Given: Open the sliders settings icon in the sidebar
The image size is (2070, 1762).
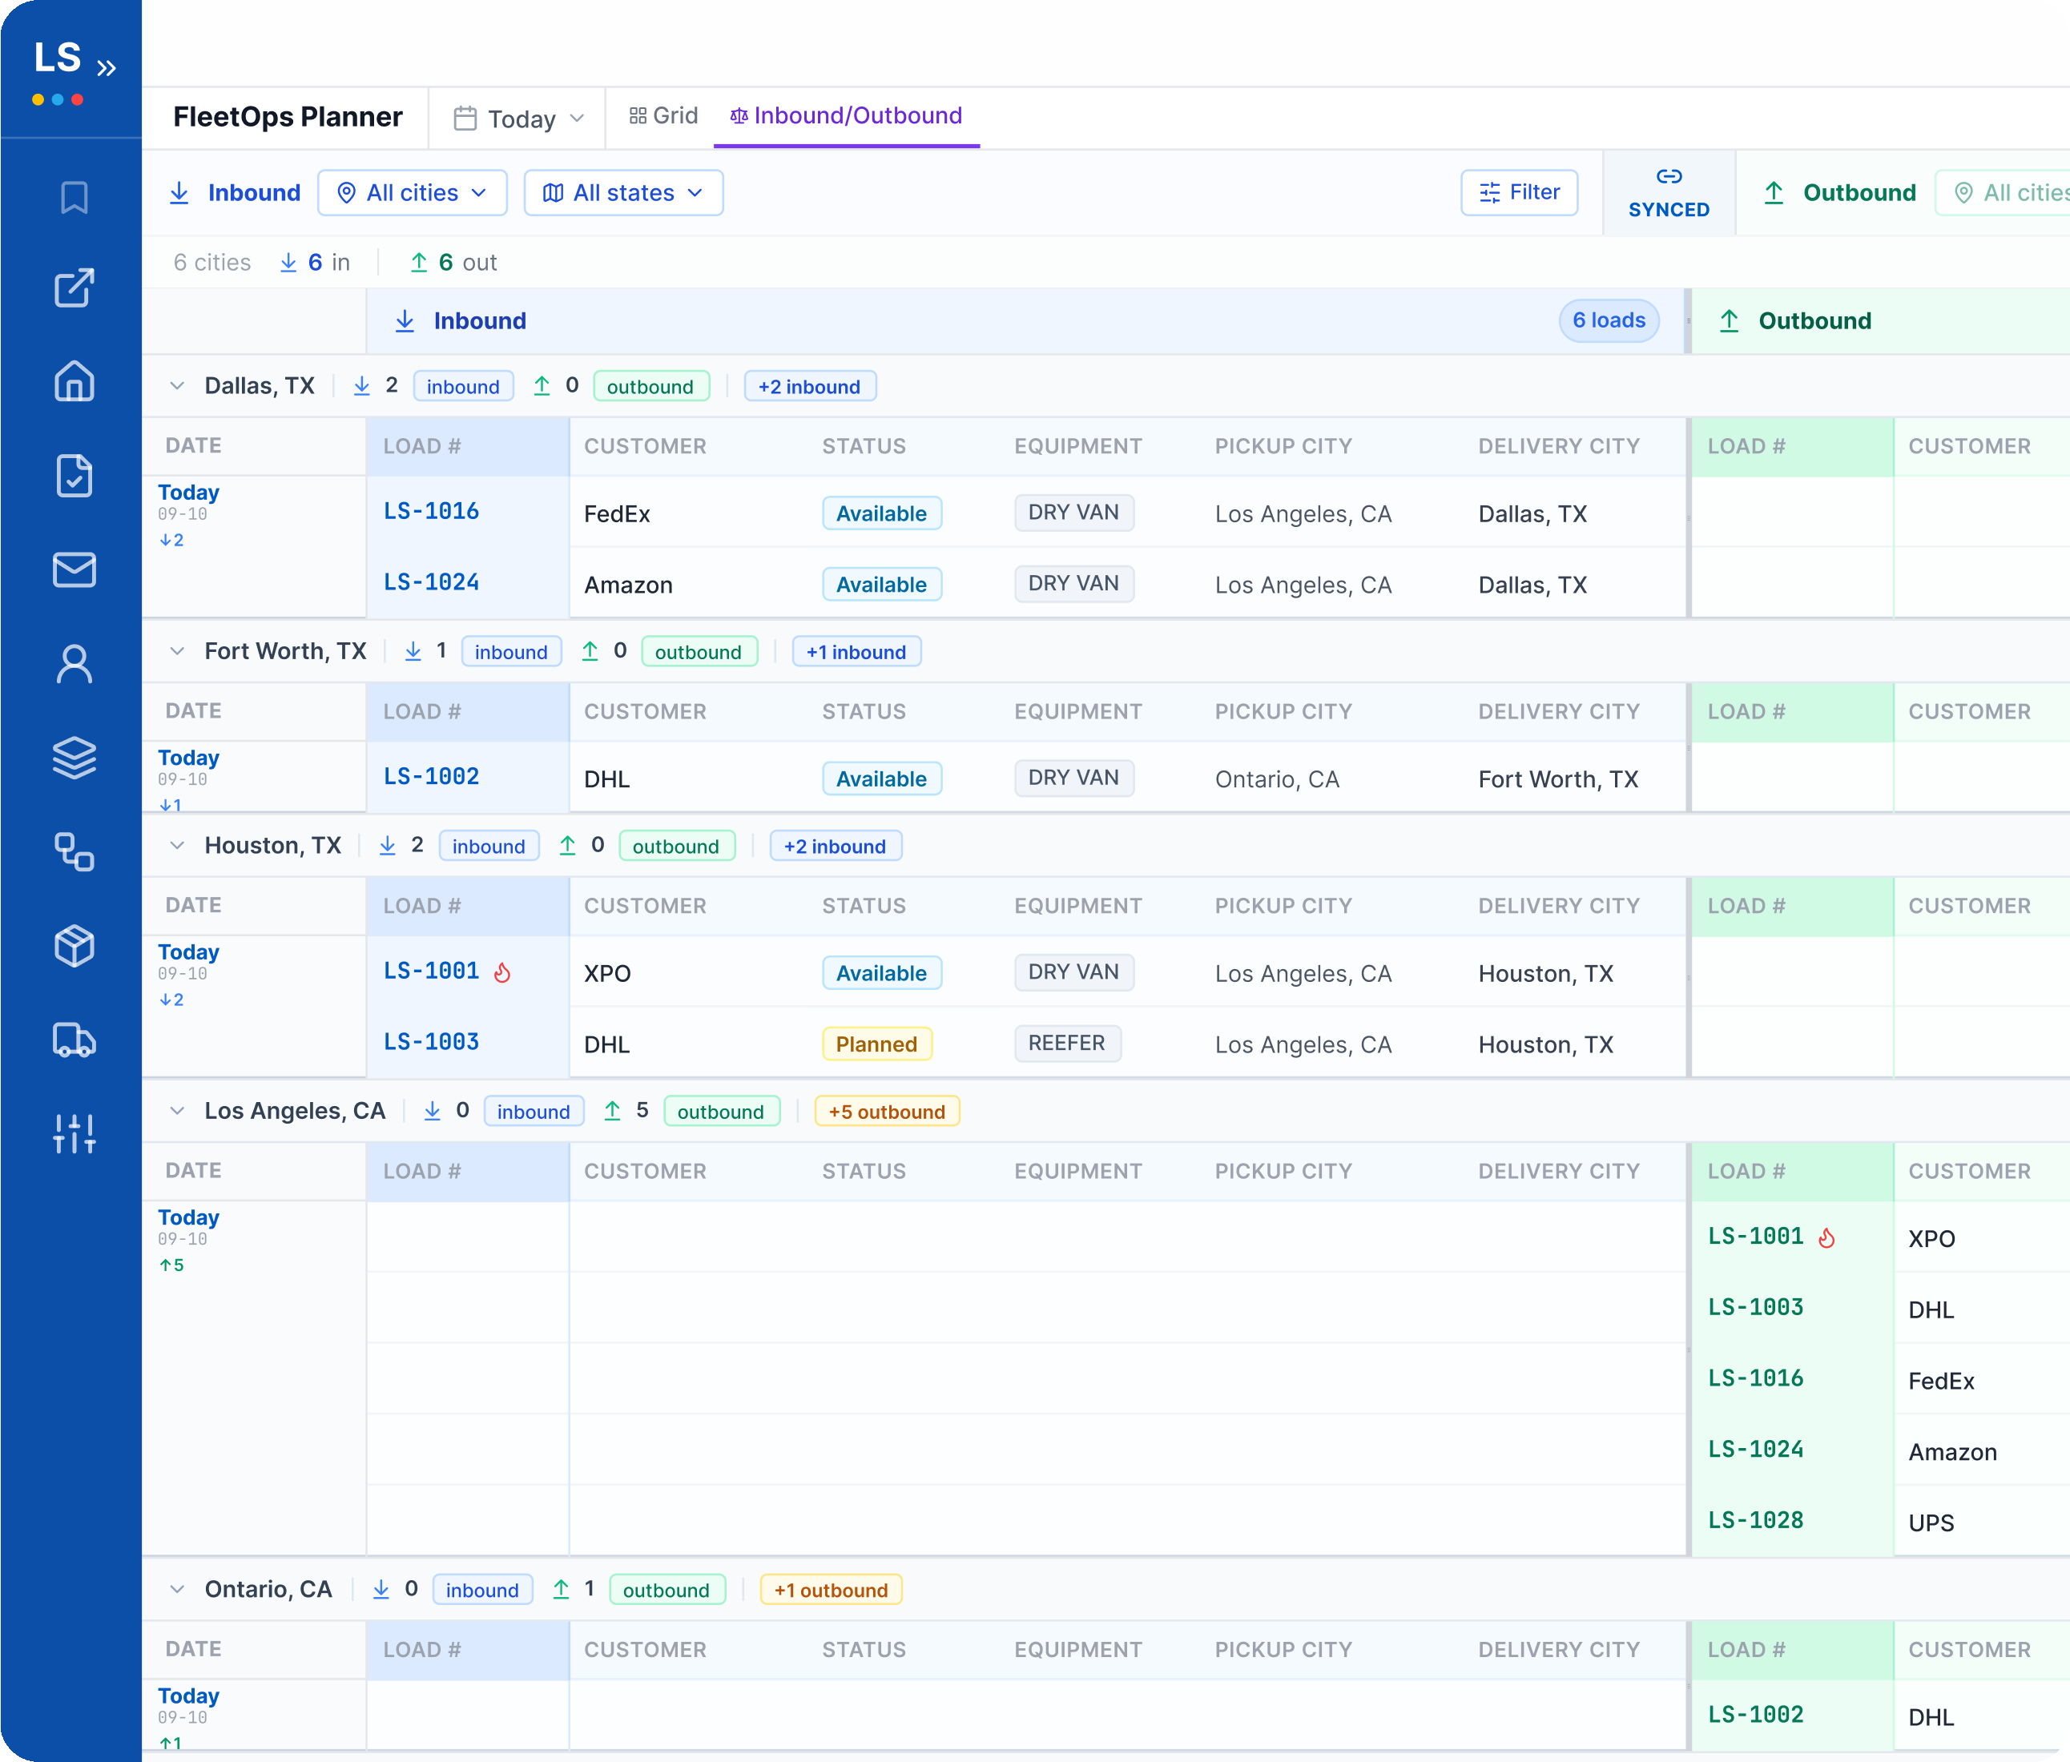Looking at the screenshot, I should pos(74,1134).
